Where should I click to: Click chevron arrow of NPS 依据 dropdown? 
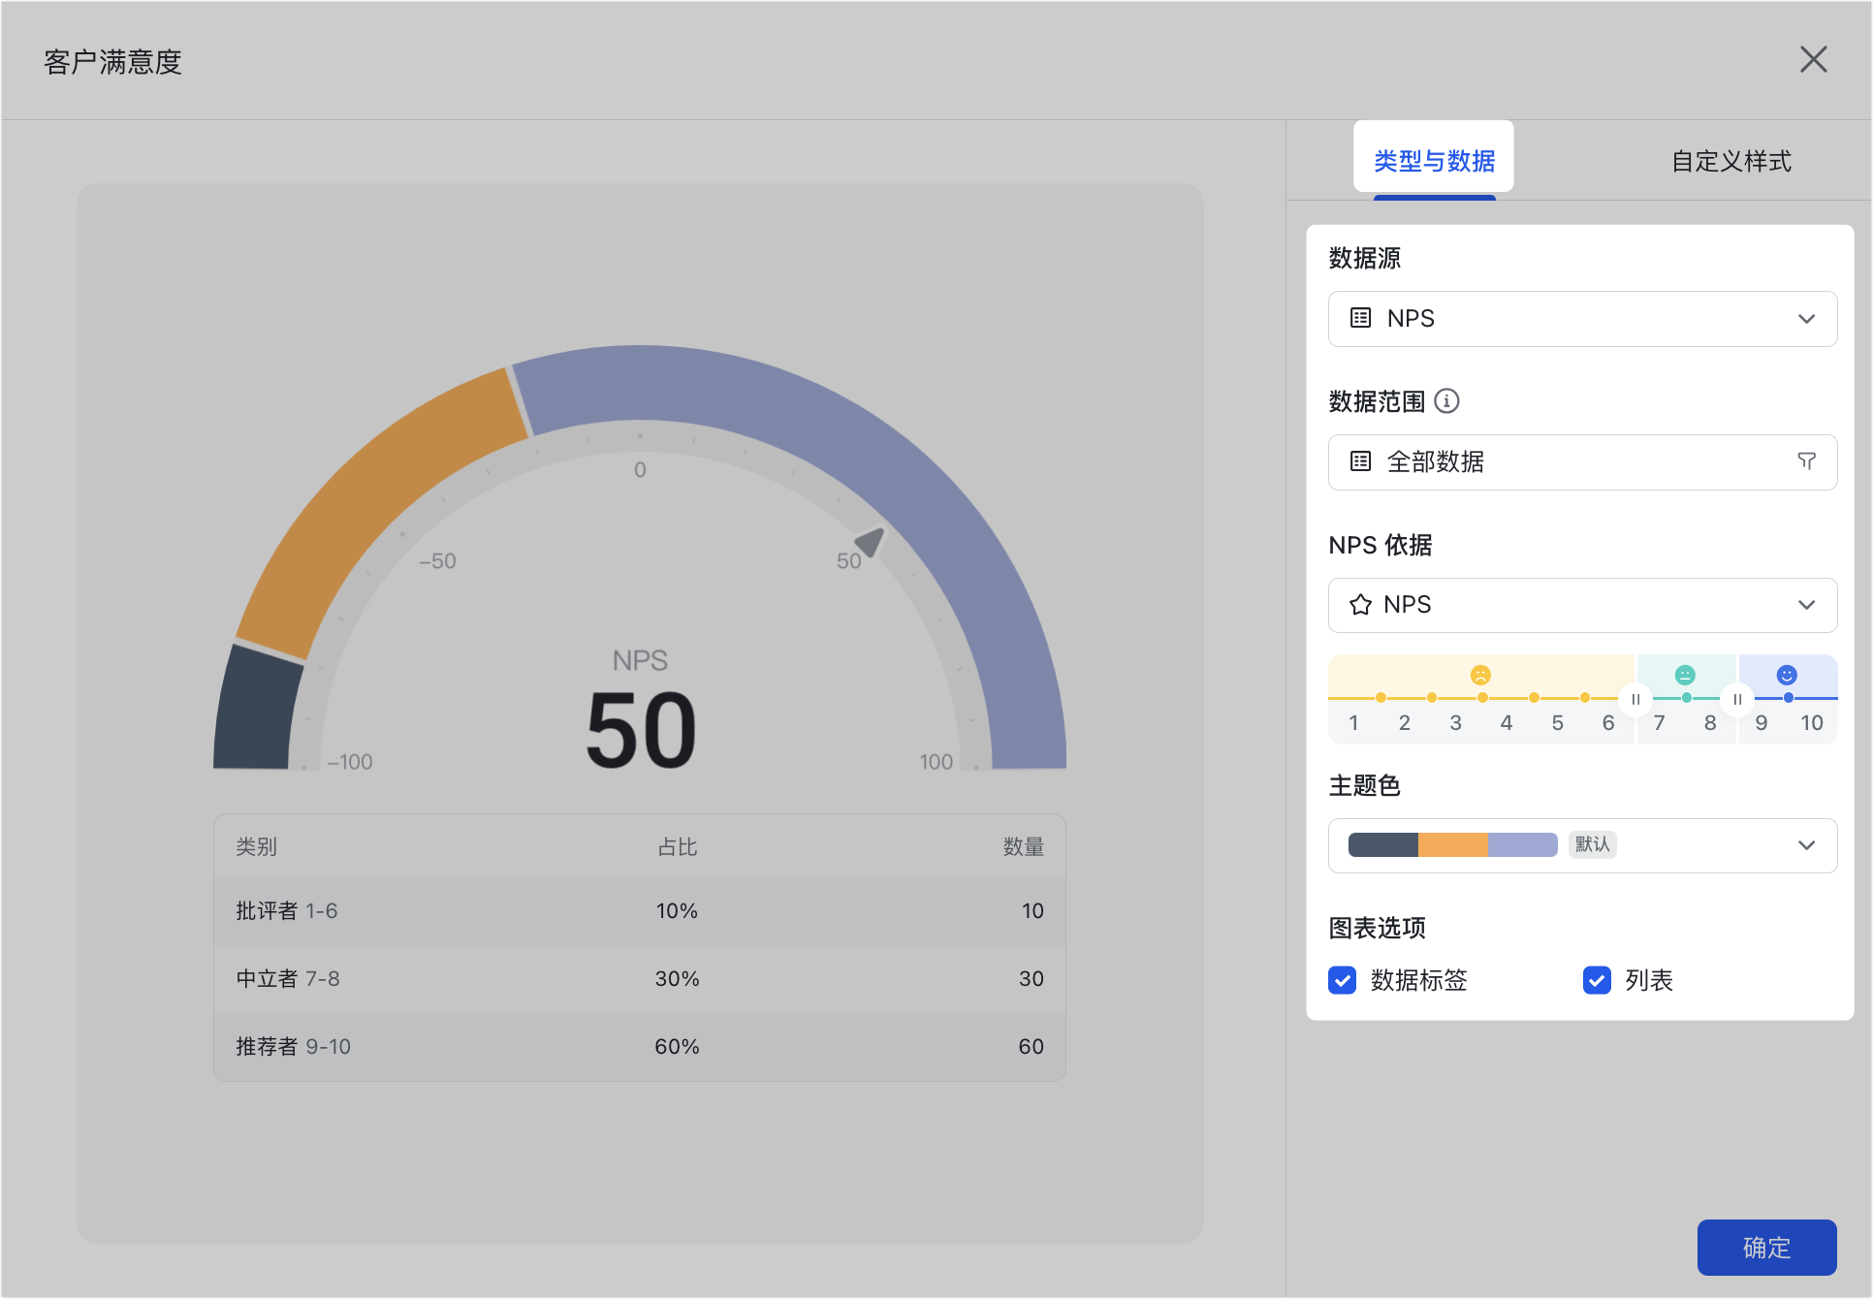(1806, 605)
